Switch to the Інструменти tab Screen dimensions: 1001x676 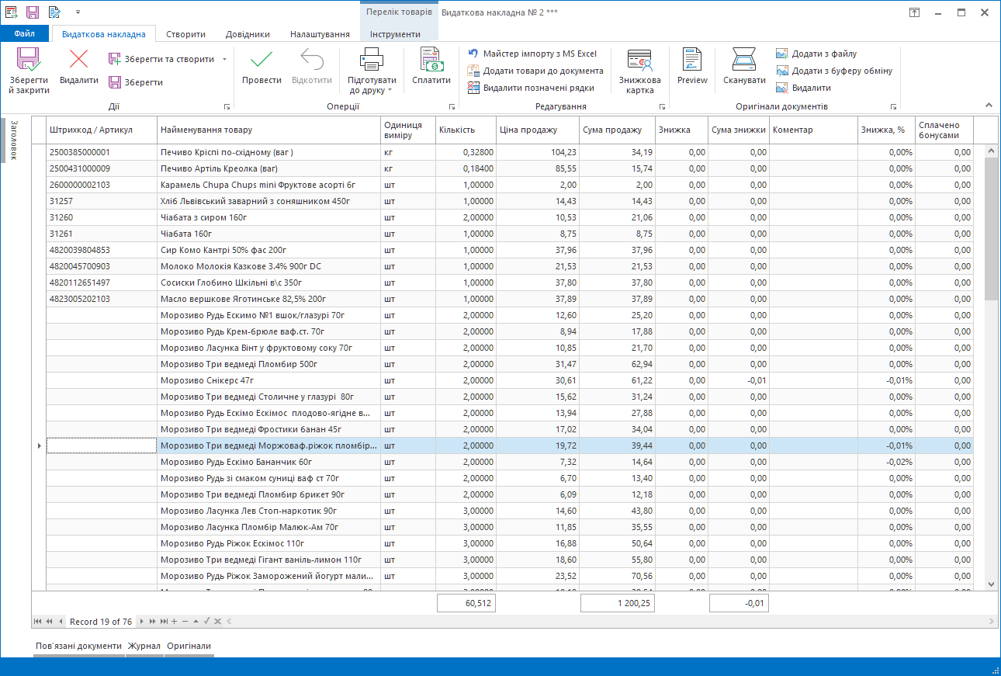click(395, 34)
